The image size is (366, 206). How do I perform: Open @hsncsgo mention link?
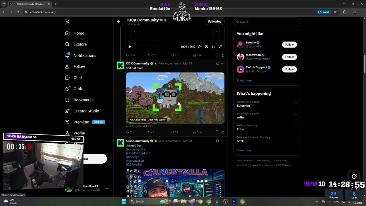click(x=132, y=157)
